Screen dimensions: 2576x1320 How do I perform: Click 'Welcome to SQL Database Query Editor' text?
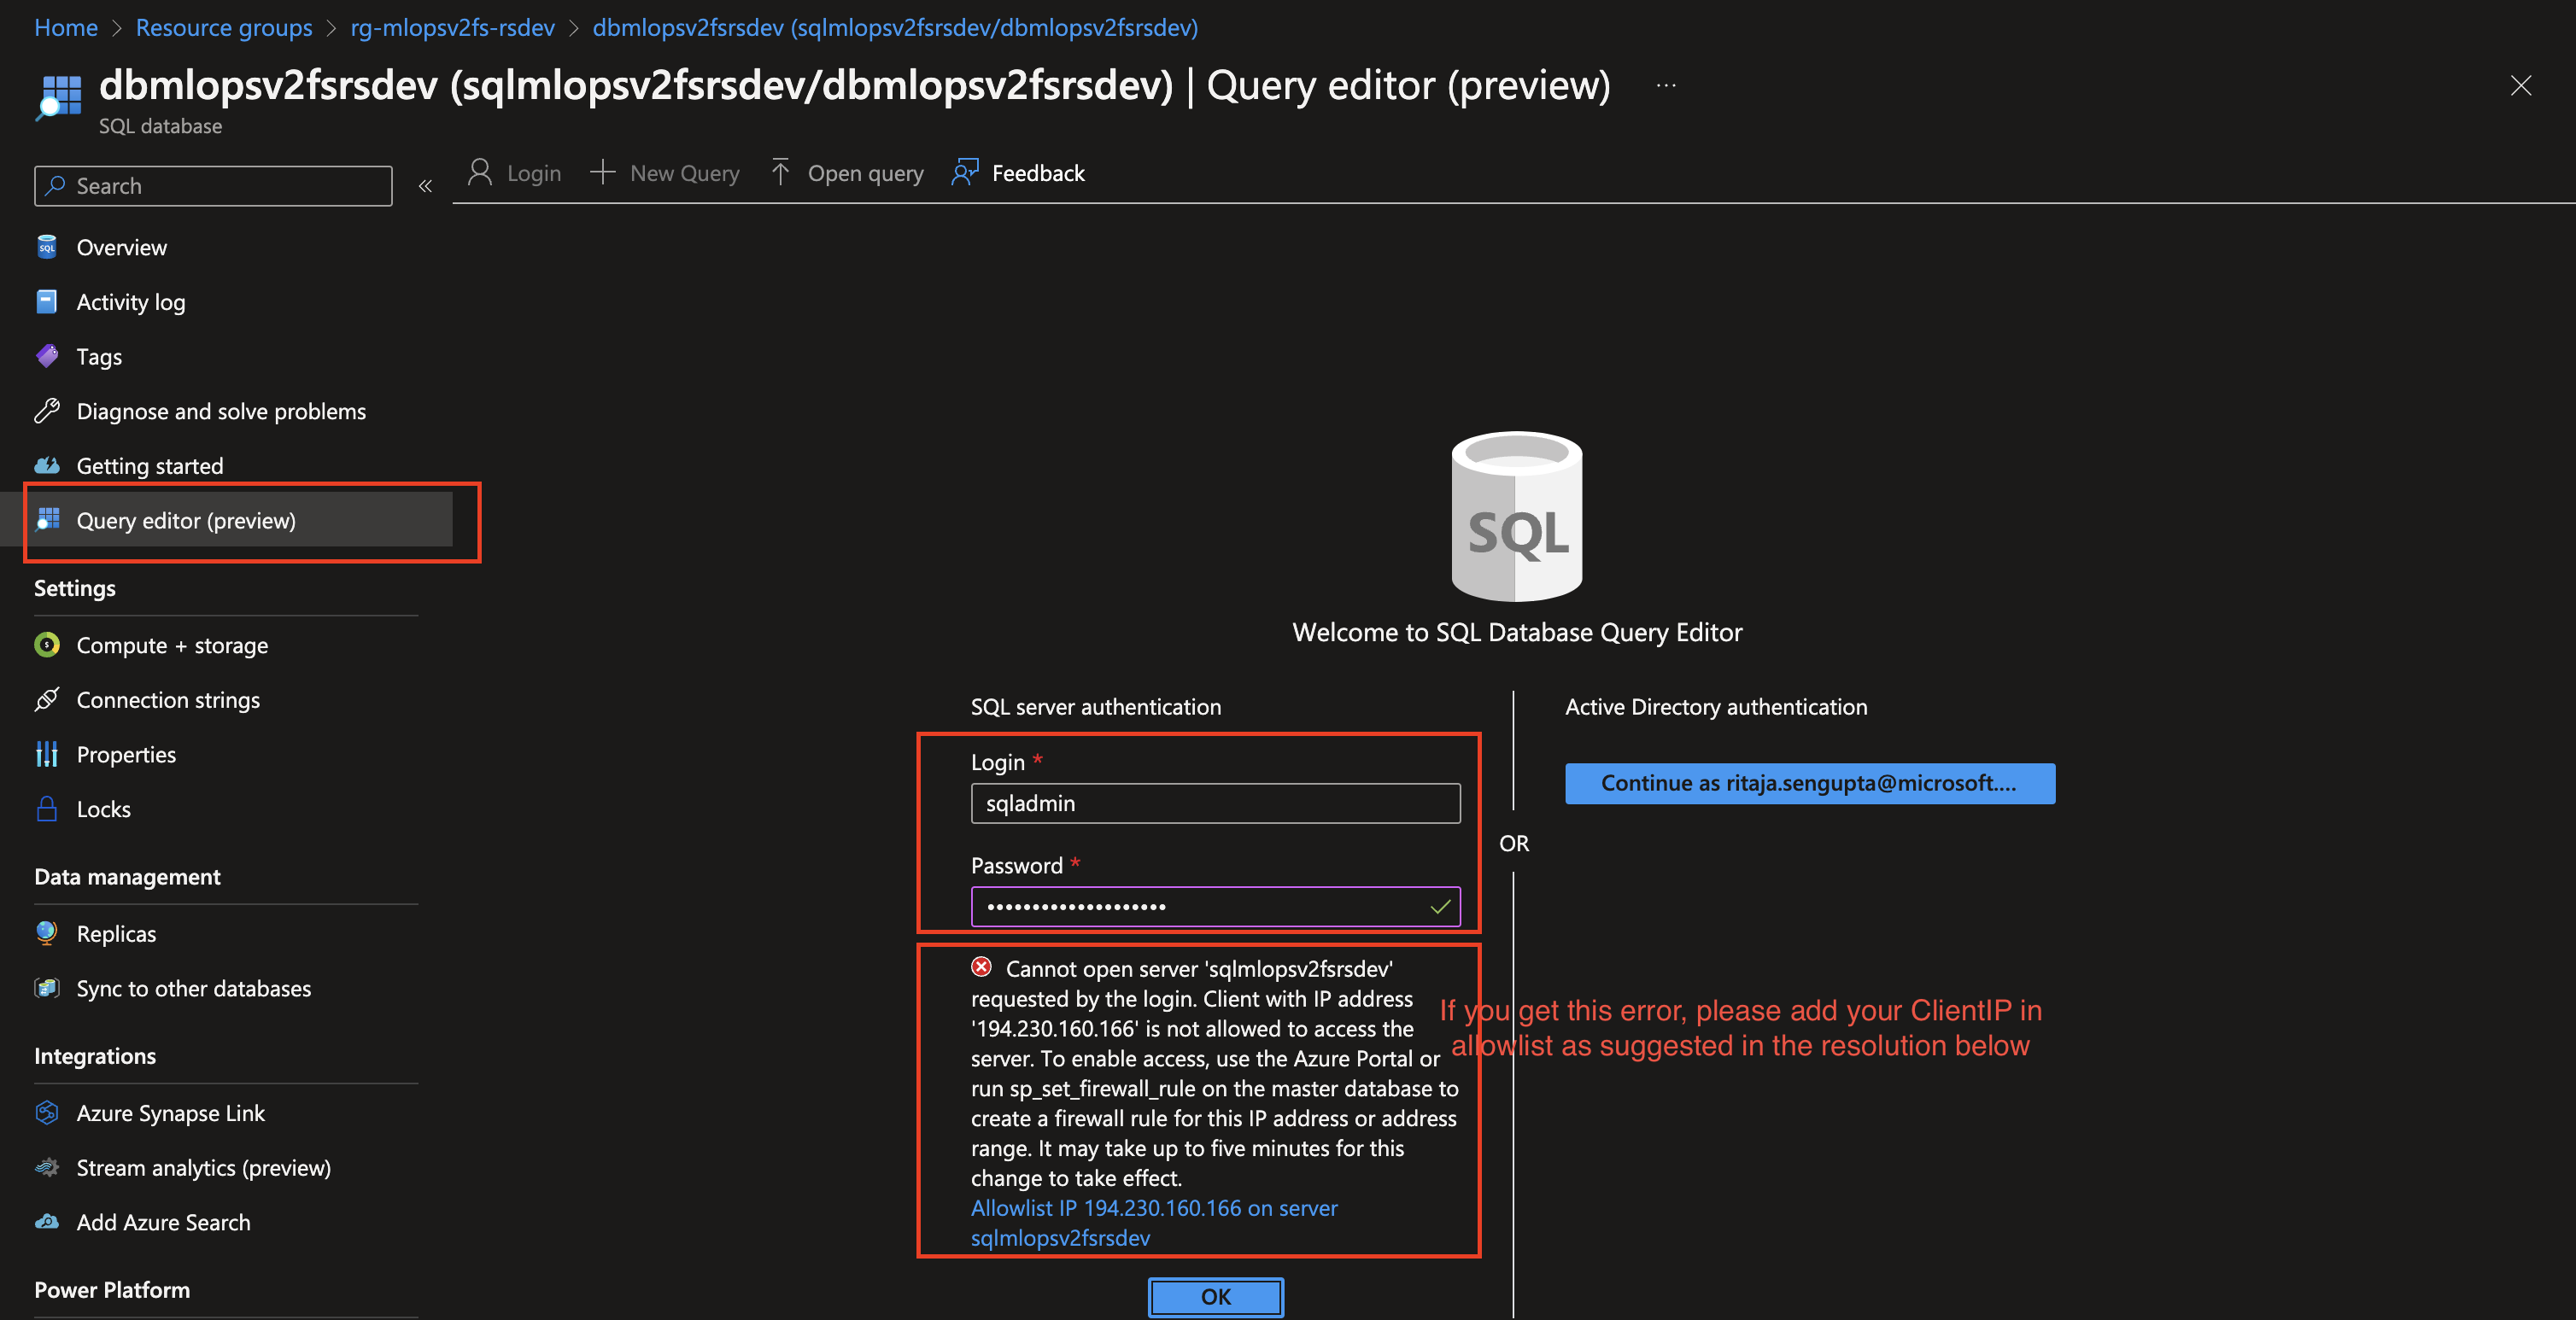tap(1517, 632)
